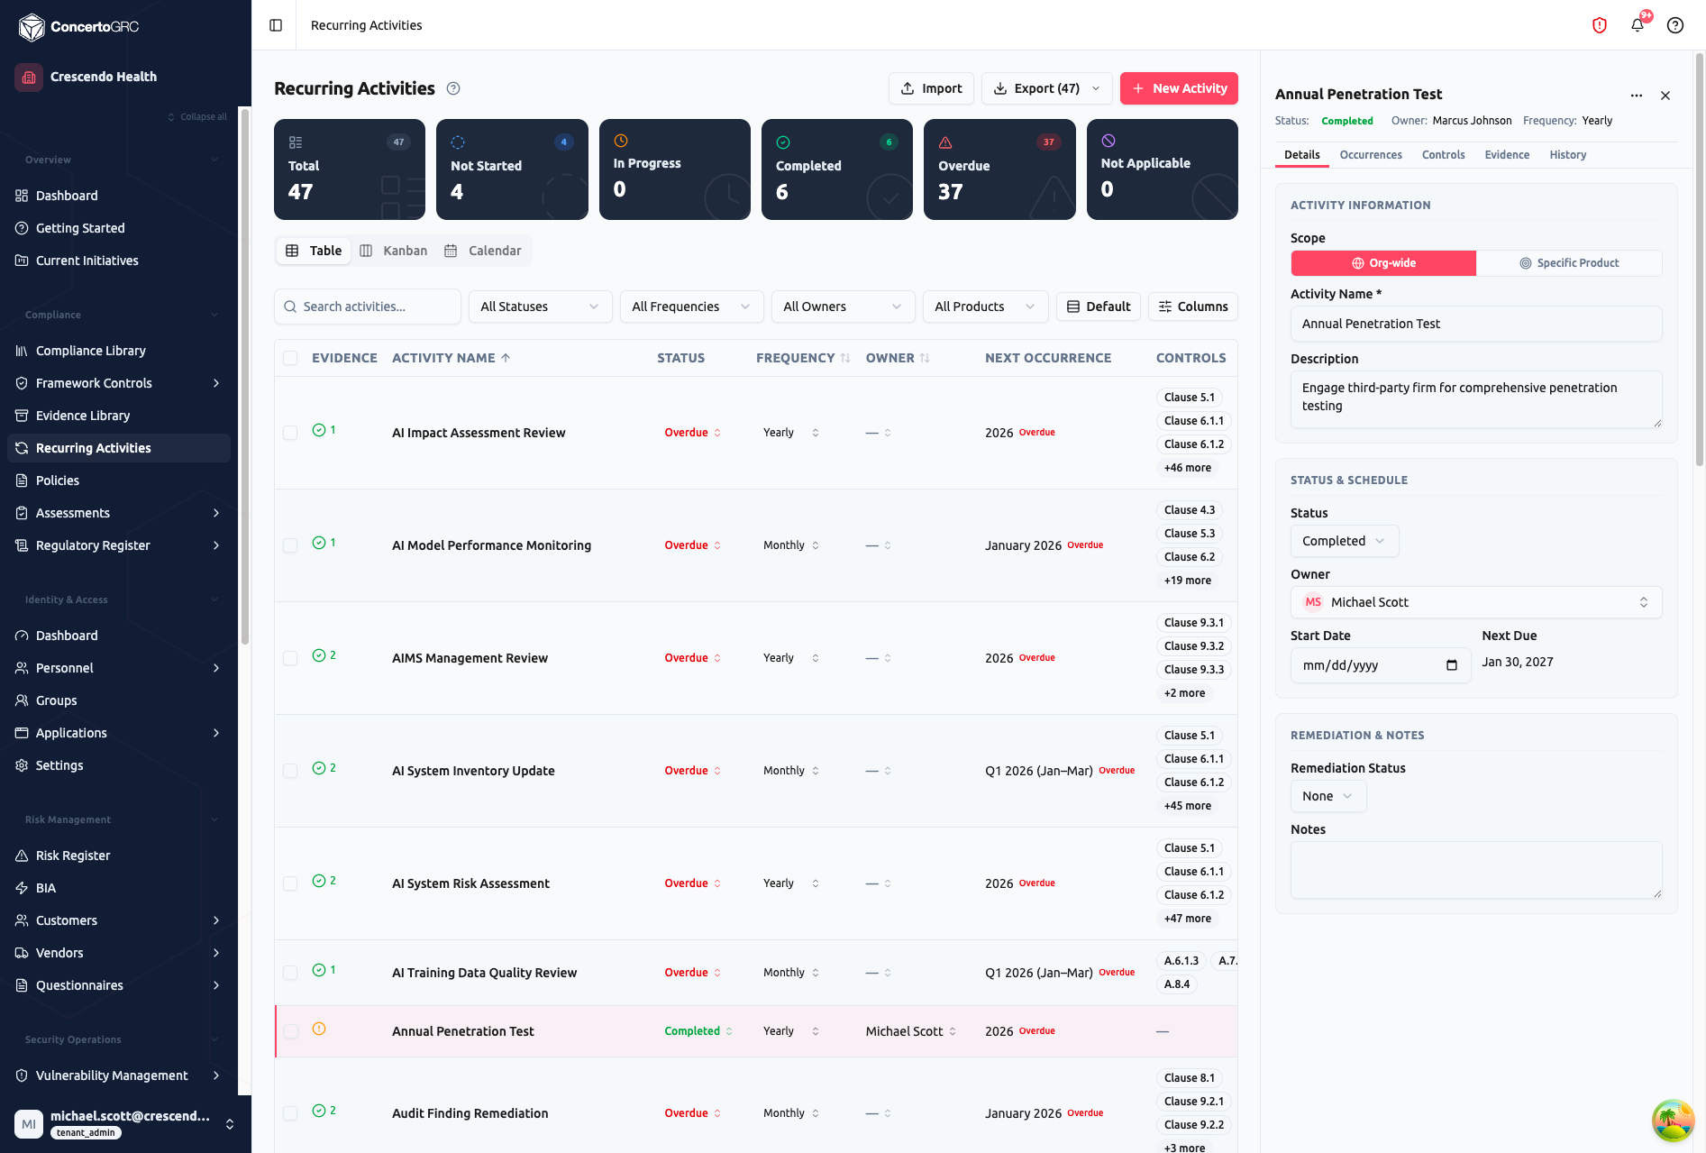The image size is (1706, 1153).
Task: Open the Evidence tab in details panel
Action: pyautogui.click(x=1507, y=155)
